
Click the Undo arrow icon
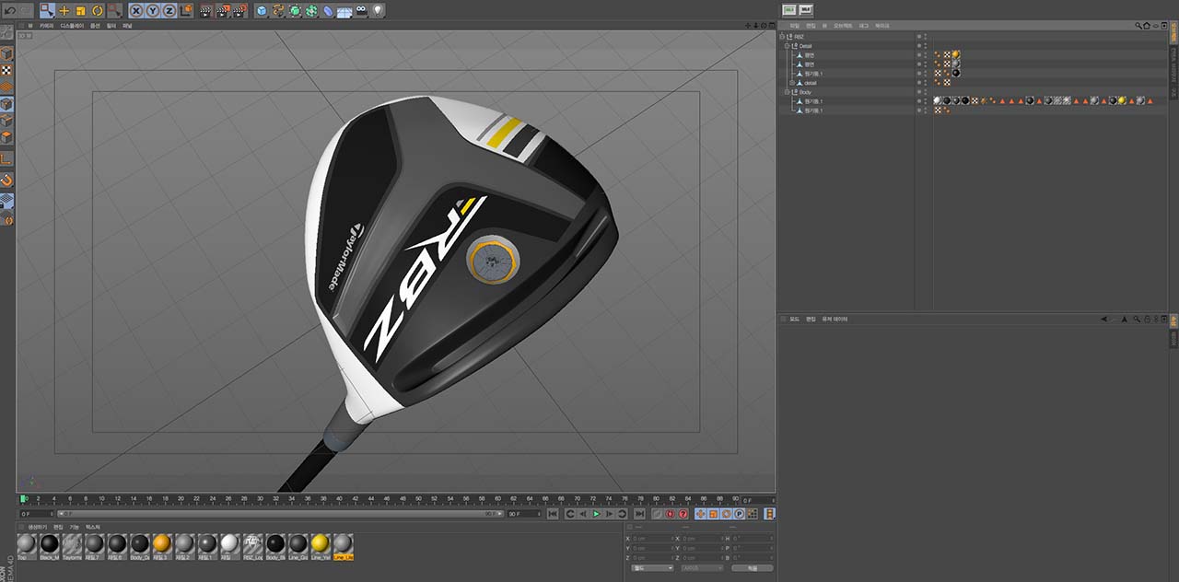(8, 10)
